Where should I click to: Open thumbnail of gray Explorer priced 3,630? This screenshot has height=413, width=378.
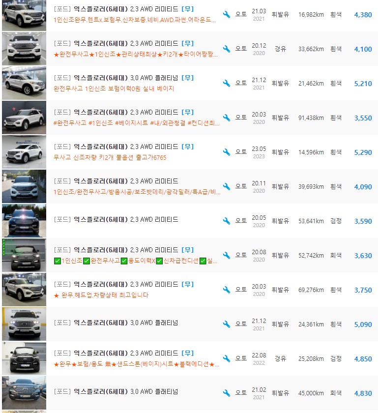[x=24, y=255]
